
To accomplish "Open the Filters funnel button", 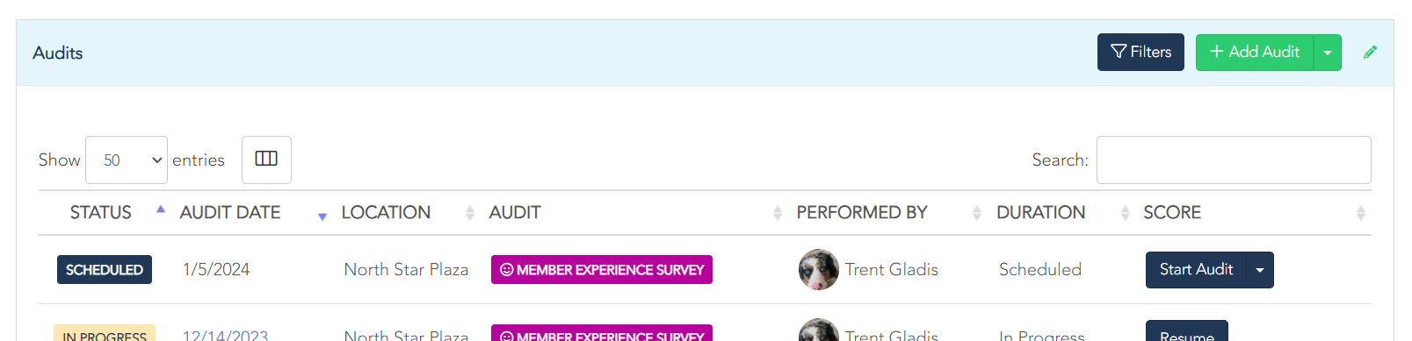I will coord(1140,53).
